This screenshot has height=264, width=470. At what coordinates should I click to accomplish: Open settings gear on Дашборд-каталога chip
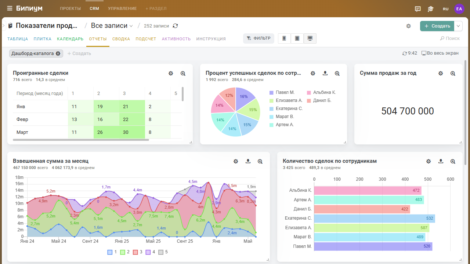pyautogui.click(x=58, y=54)
